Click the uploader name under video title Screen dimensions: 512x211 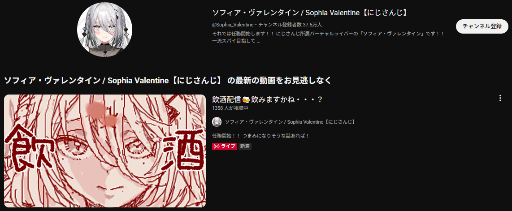pyautogui.click(x=290, y=122)
